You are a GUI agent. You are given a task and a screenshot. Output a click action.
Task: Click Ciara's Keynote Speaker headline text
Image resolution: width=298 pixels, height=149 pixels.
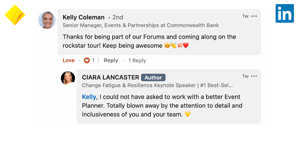pos(157,85)
